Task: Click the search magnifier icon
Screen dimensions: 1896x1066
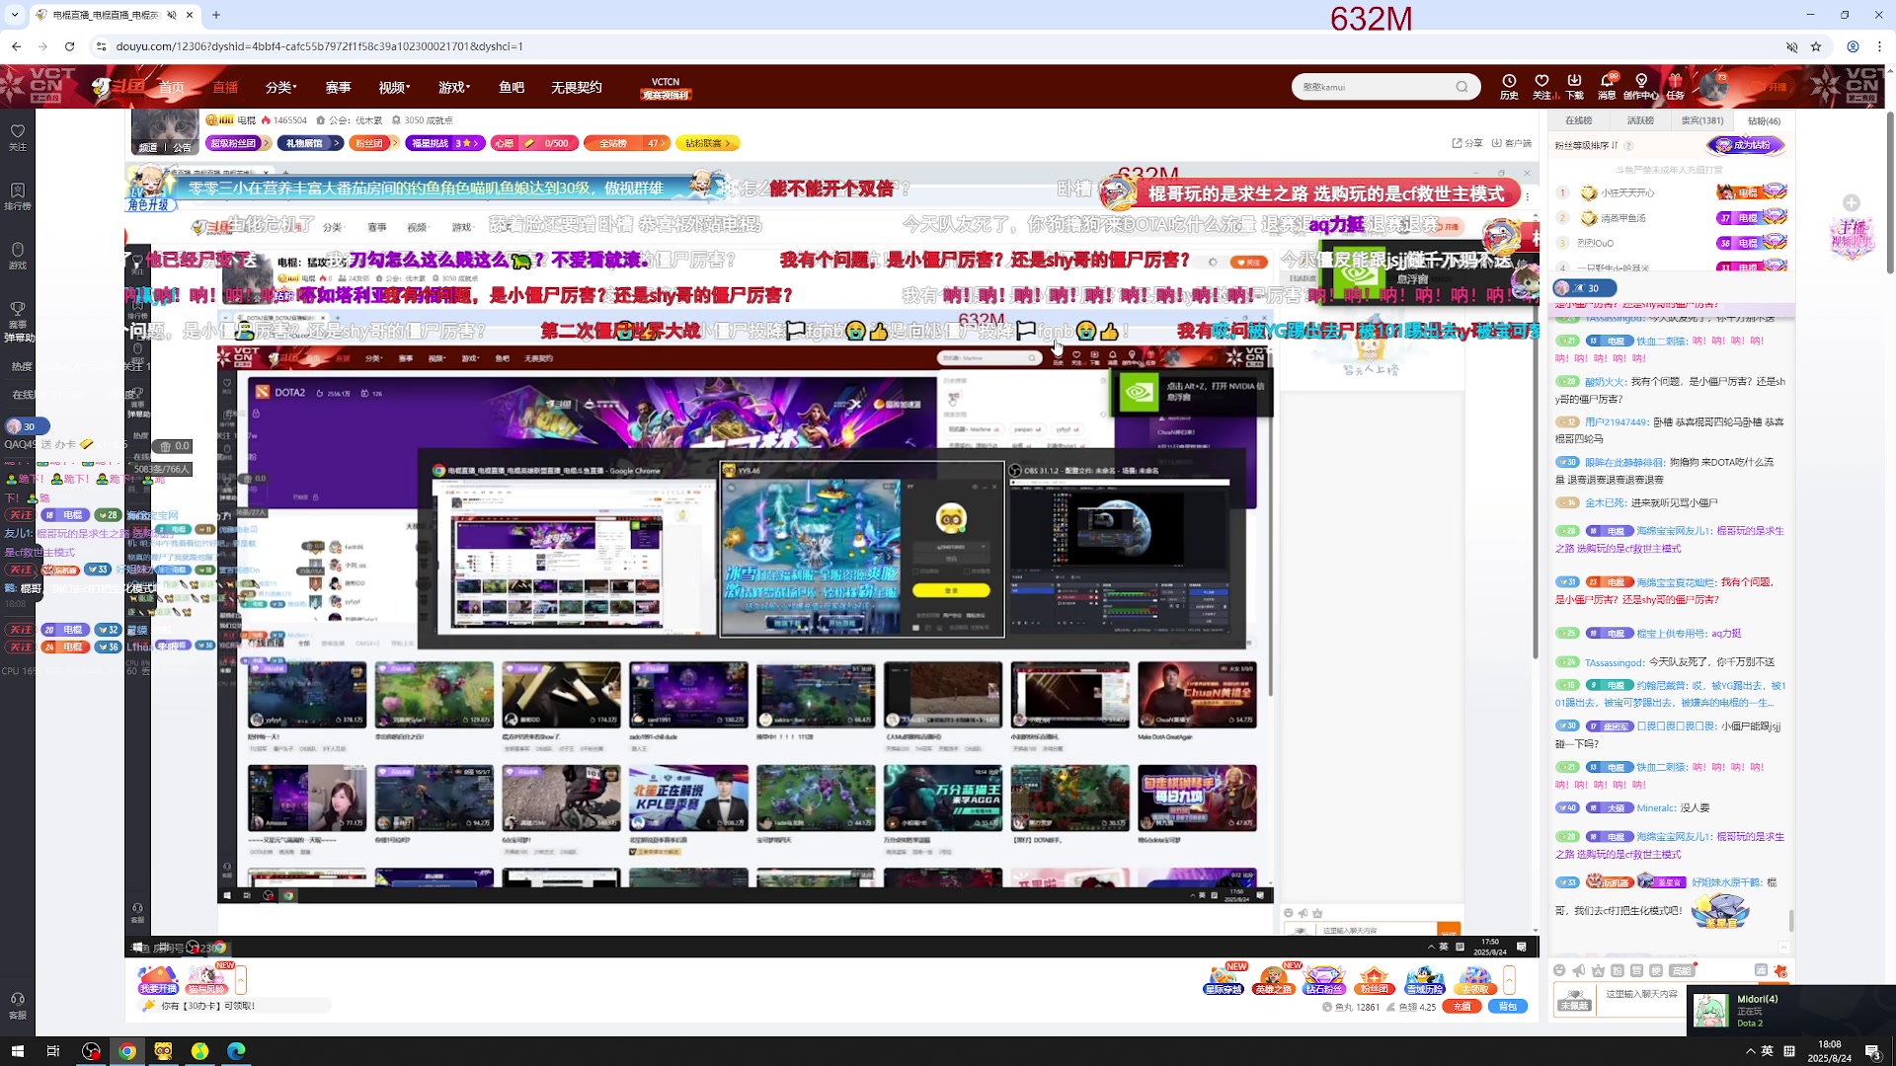Action: pos(1461,87)
